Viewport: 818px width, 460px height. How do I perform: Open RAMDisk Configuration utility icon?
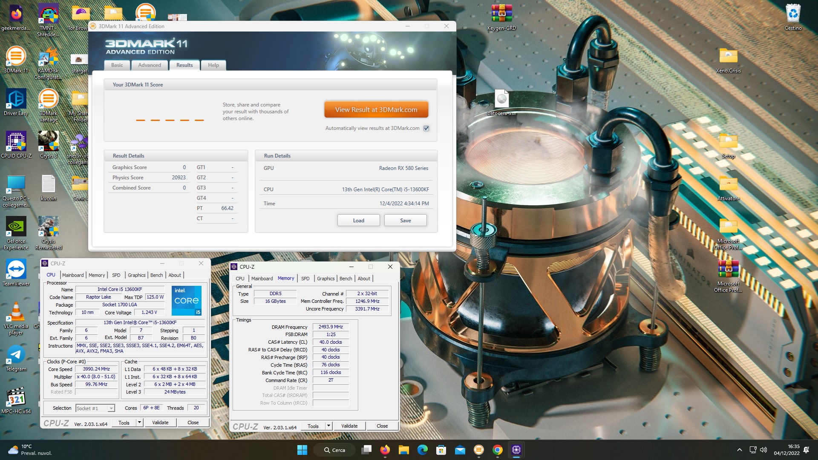point(48,63)
